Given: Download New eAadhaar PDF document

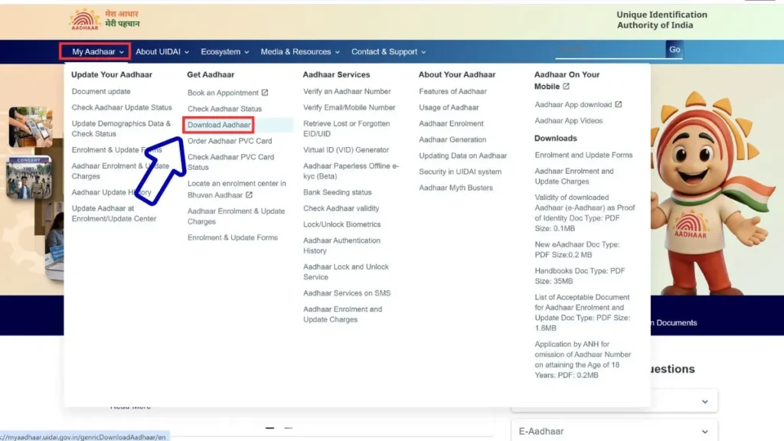Looking at the screenshot, I should click(x=577, y=250).
